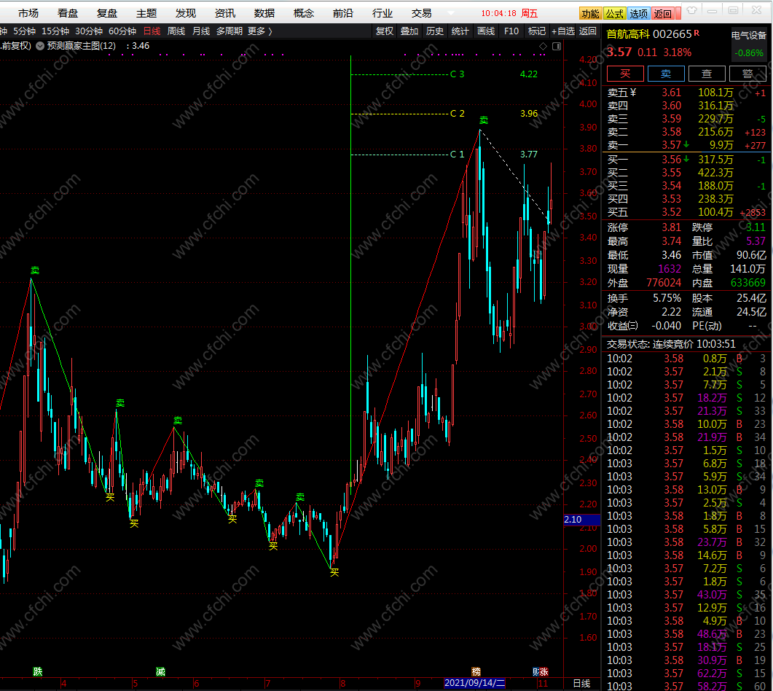Image resolution: width=773 pixels, height=691 pixels.
Task: Click the 电气设备 sector label
Action: [749, 35]
